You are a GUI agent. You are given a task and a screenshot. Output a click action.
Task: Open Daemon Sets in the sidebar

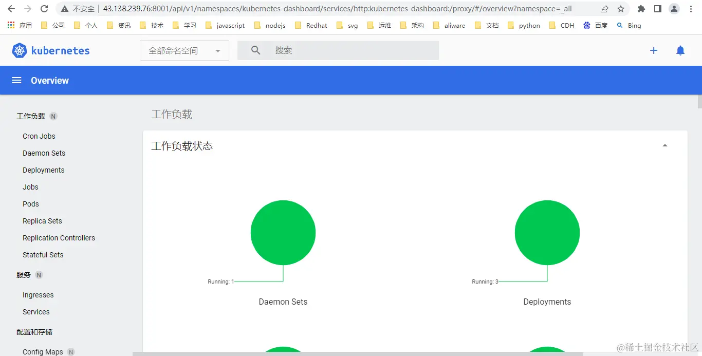(44, 153)
